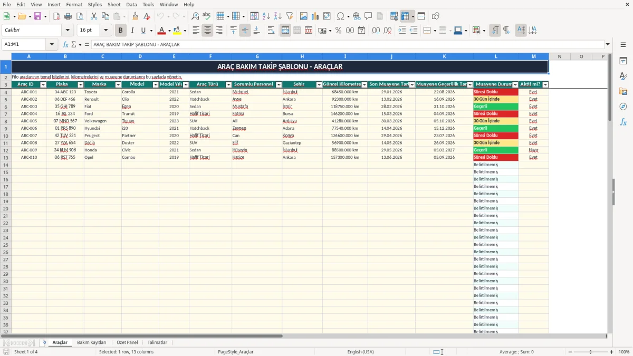This screenshot has height=356, width=633.
Task: Click the Background Color highlighter
Action: point(177,31)
